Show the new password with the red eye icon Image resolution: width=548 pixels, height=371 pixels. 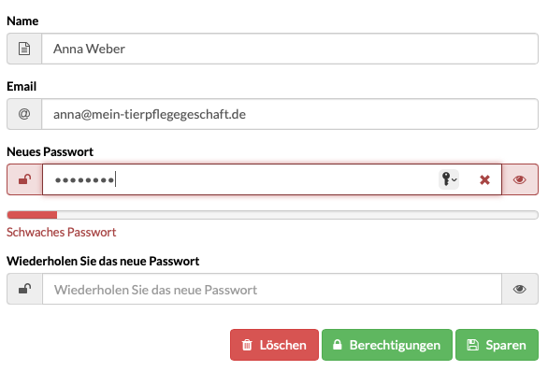click(x=520, y=179)
